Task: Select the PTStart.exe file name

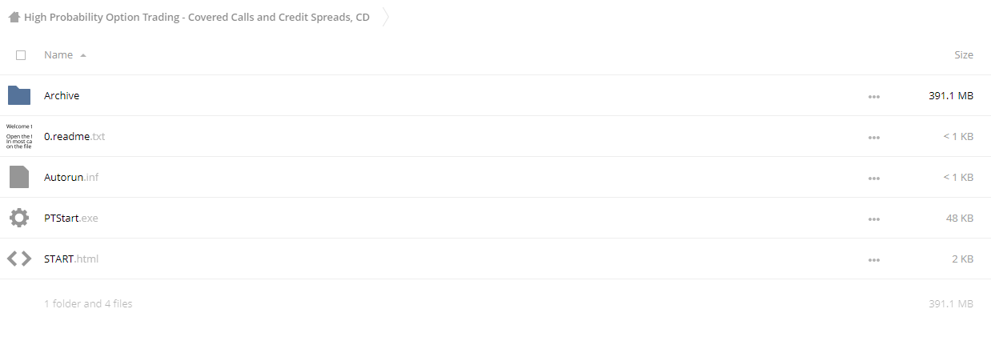Action: [71, 218]
